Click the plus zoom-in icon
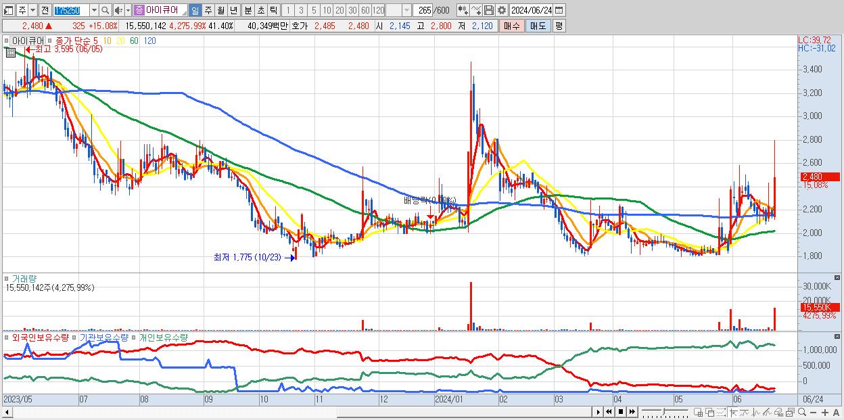This screenshot has width=844, height=420. coord(825,413)
